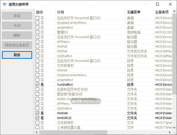Click the 激活 button
This screenshot has width=177, height=135.
pyautogui.click(x=17, y=16)
